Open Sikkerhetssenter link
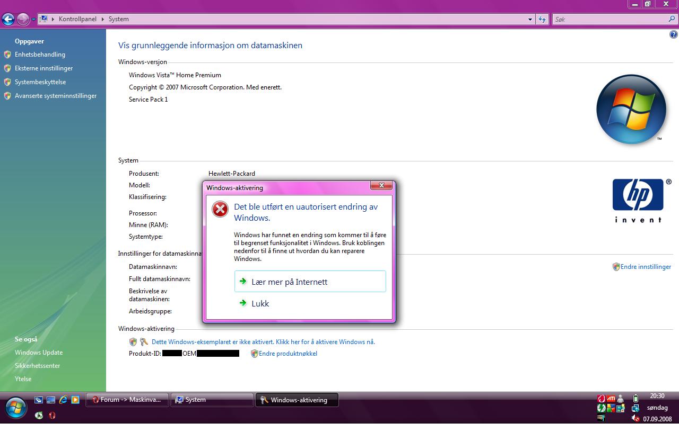The image size is (679, 424). point(37,366)
